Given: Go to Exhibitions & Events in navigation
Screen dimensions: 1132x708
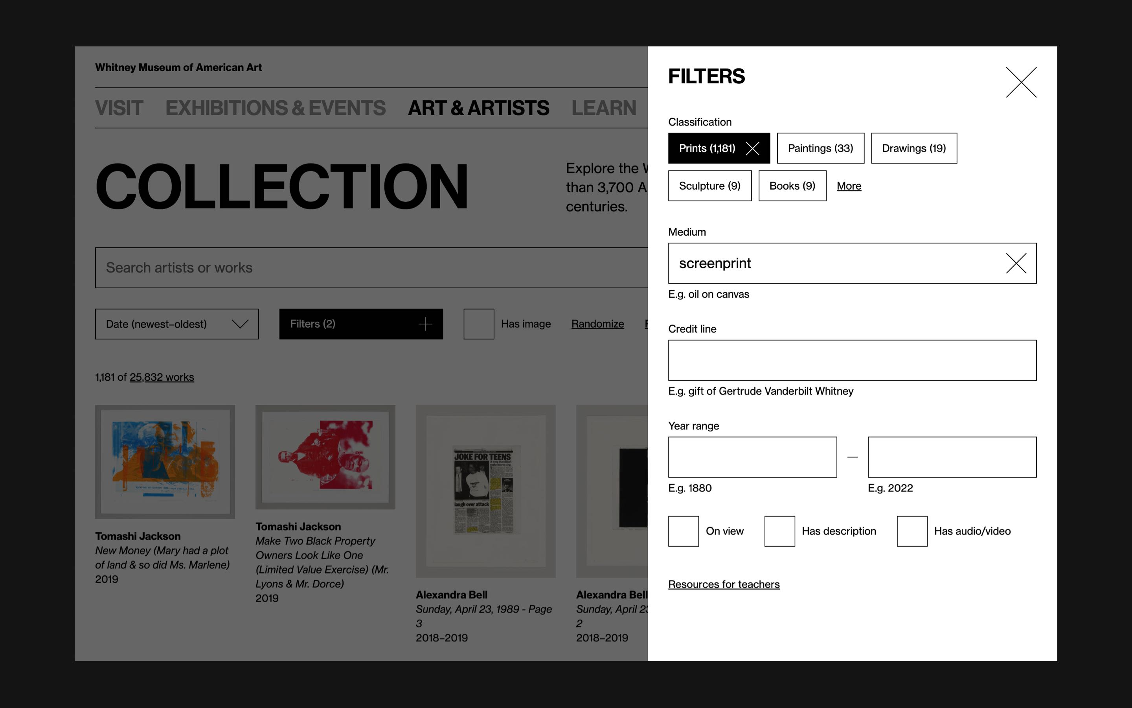Looking at the screenshot, I should (276, 108).
